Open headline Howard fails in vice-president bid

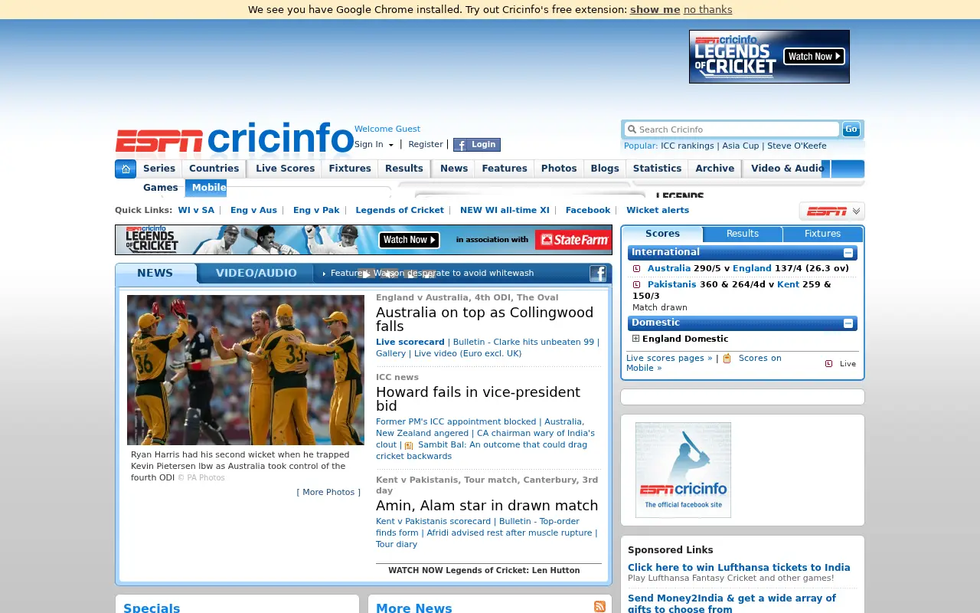click(x=478, y=398)
